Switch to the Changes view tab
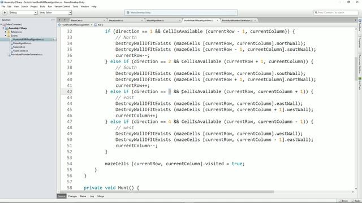 coord(72,196)
